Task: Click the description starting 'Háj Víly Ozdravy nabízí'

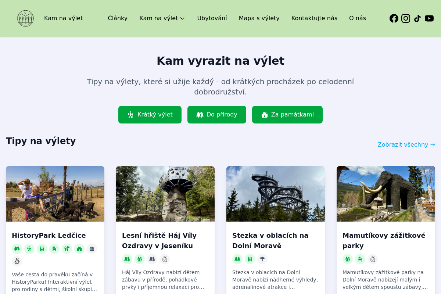Action: click(165, 280)
